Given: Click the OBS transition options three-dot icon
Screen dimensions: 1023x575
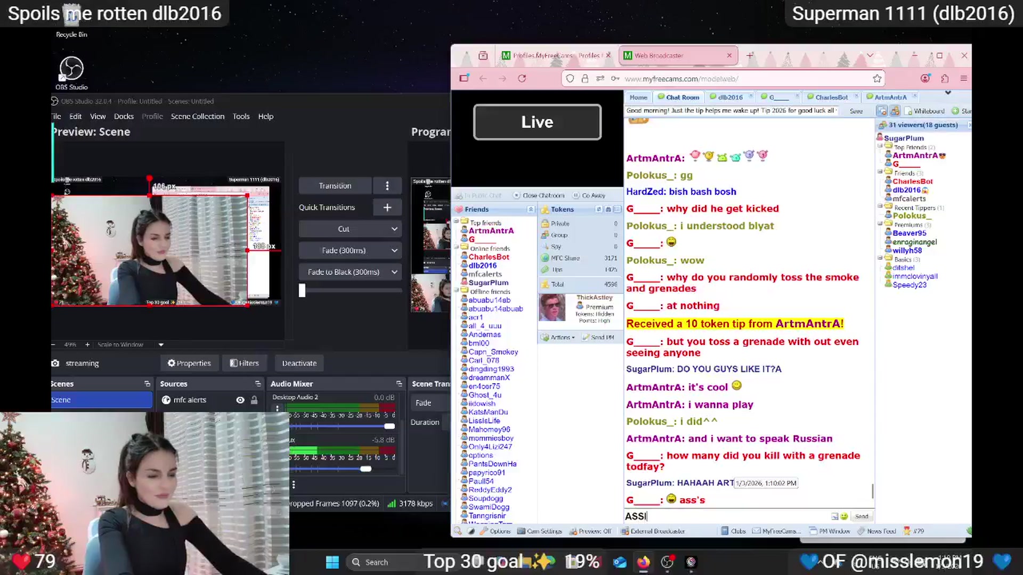Looking at the screenshot, I should (x=387, y=186).
